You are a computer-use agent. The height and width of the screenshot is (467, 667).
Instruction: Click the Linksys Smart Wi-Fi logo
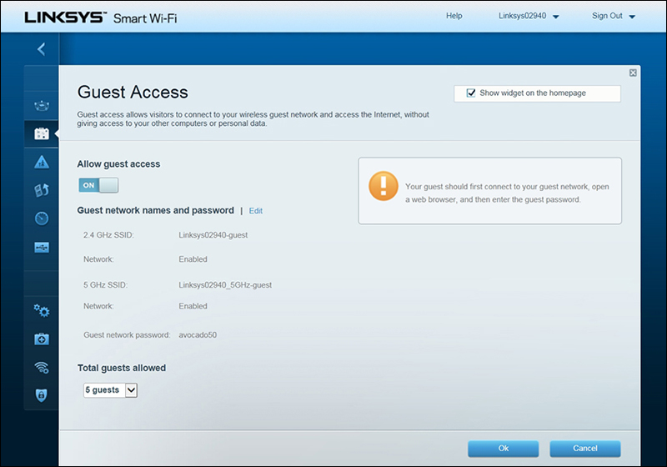(x=100, y=18)
